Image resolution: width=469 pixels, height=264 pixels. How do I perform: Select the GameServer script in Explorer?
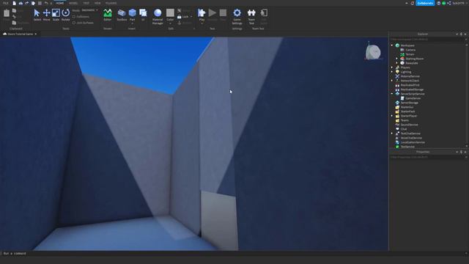pos(413,98)
